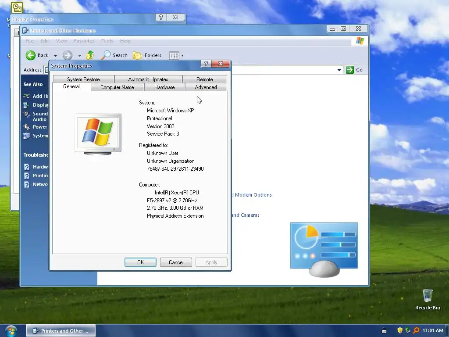Click the Go button label

359,70
